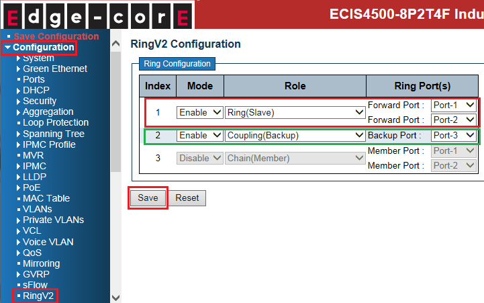Open the RingV2 configuration page

tap(38, 296)
